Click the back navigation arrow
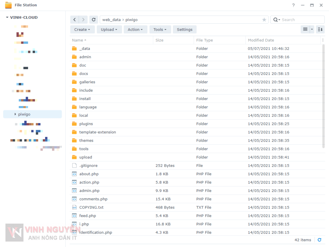Viewport: 329px width, 247px height. click(74, 20)
